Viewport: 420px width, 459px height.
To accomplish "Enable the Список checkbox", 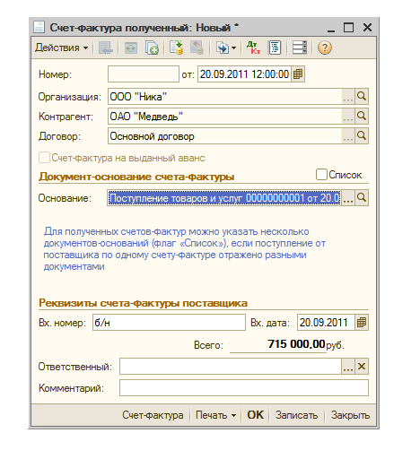I will (x=321, y=175).
